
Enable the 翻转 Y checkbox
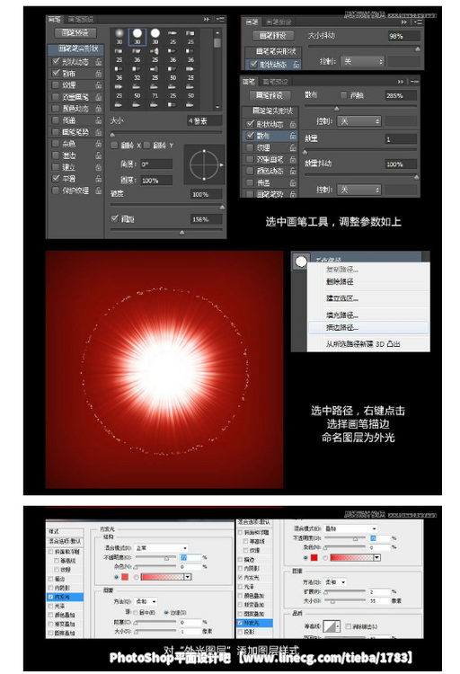(146, 146)
